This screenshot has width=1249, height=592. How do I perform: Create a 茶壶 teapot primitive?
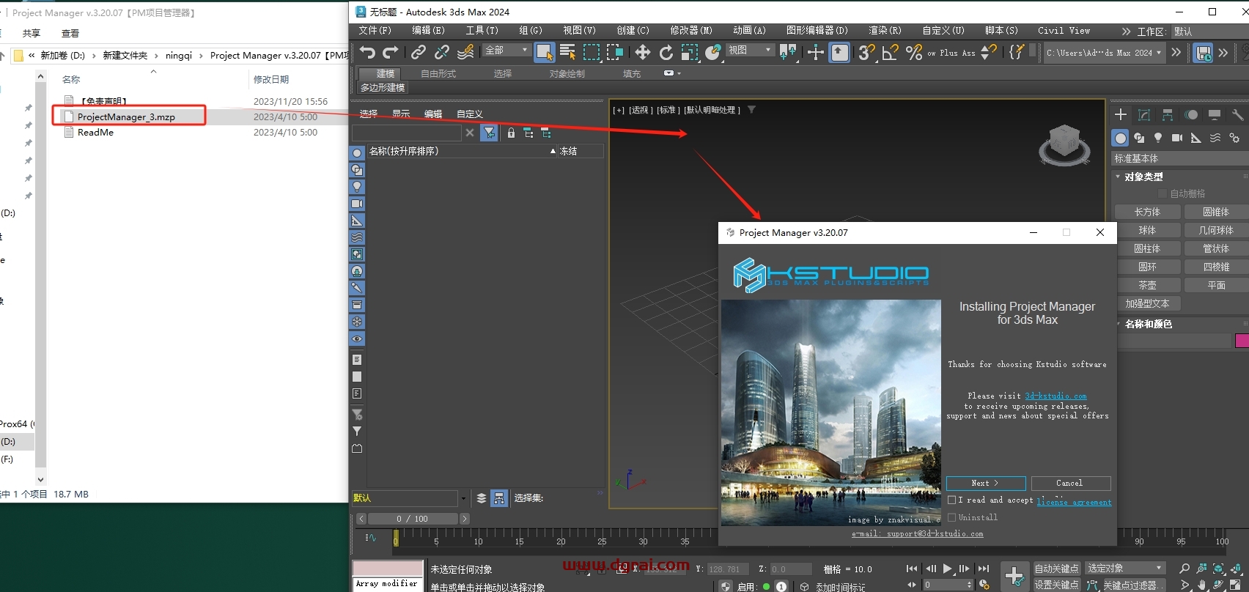1147,285
